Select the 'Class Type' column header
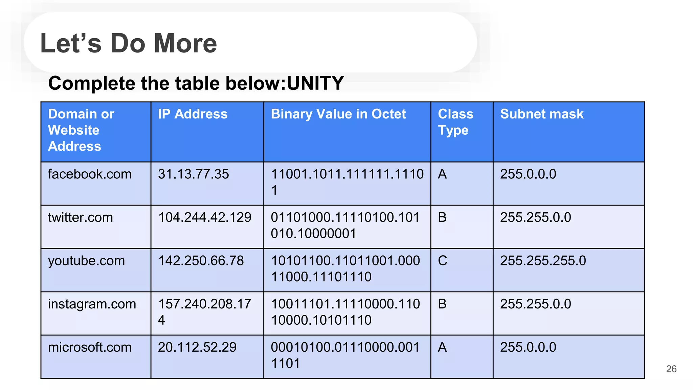Viewport: 693px width, 390px height. pos(455,122)
